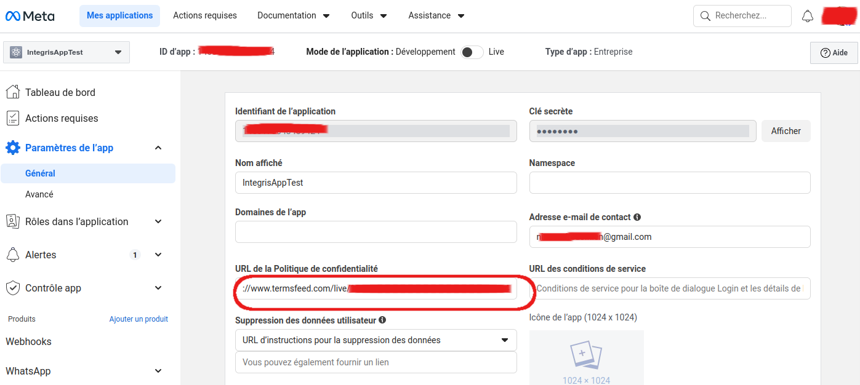Viewport: 860px width, 385px height.
Task: Click the Rôles dans l'application icon
Action: pos(12,221)
